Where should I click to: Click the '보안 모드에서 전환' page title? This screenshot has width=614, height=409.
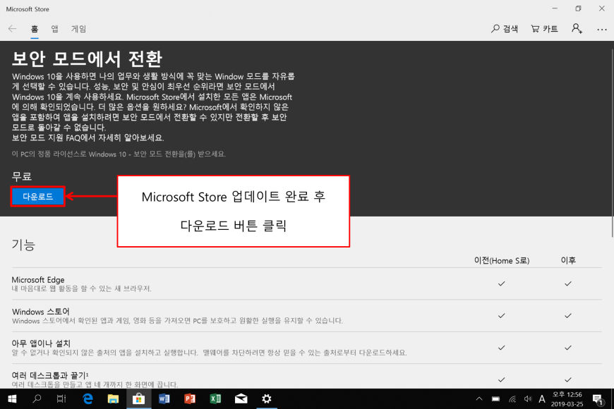point(88,59)
